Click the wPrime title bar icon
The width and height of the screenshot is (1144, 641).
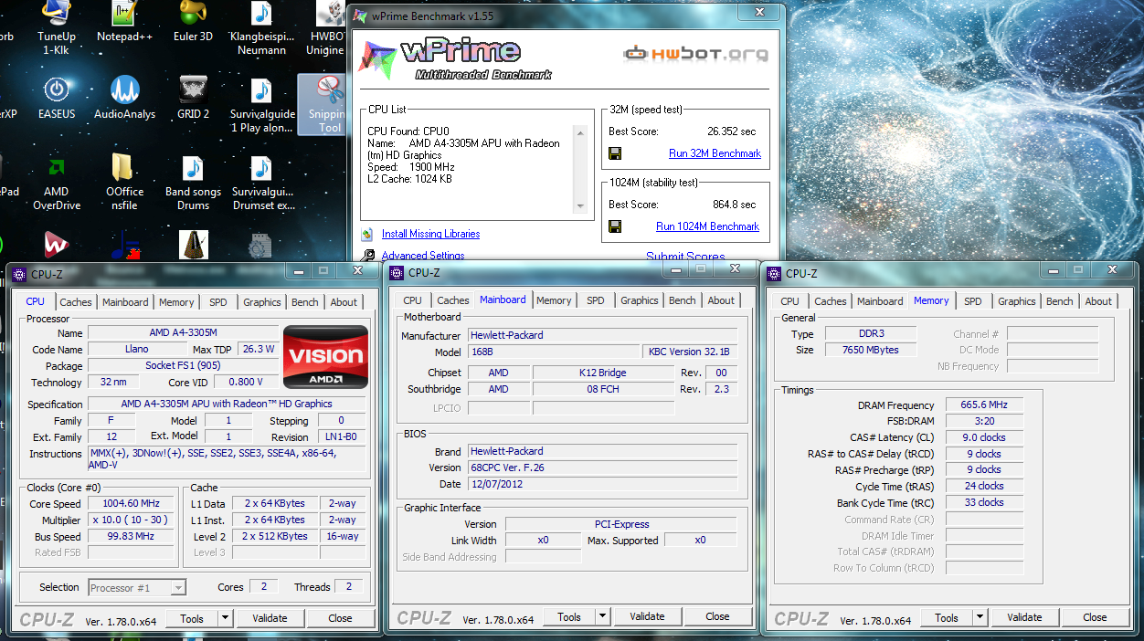tap(361, 16)
